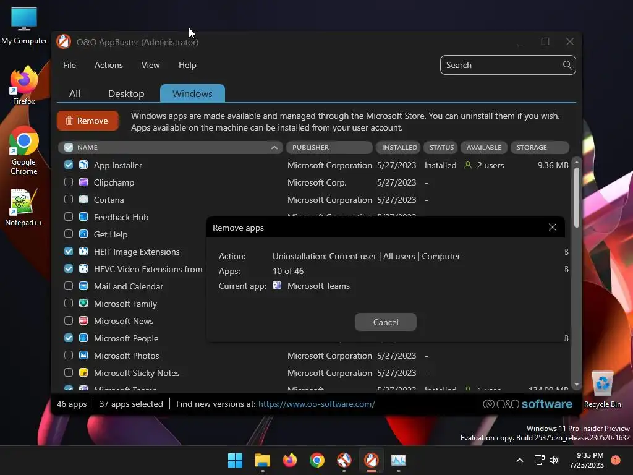Click the Feedback Hub app icon
Image resolution: width=633 pixels, height=475 pixels.
83,217
